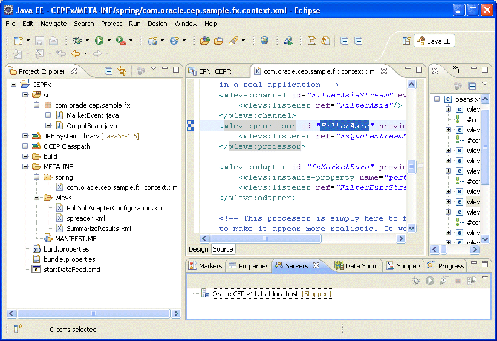Click Collapse All icon in Project Explorer

coord(109,71)
